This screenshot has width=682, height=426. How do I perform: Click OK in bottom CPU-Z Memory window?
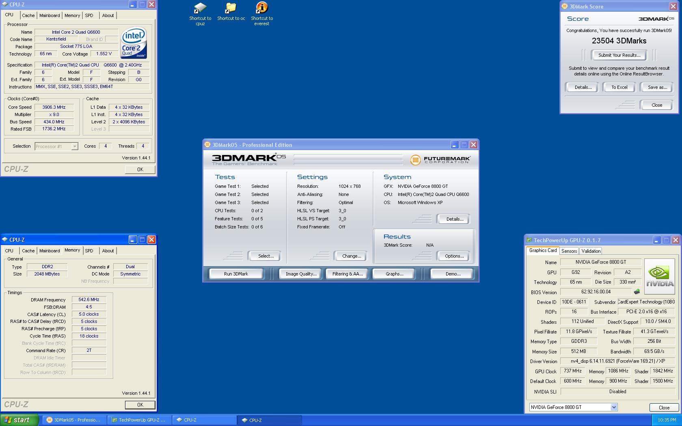(x=140, y=405)
